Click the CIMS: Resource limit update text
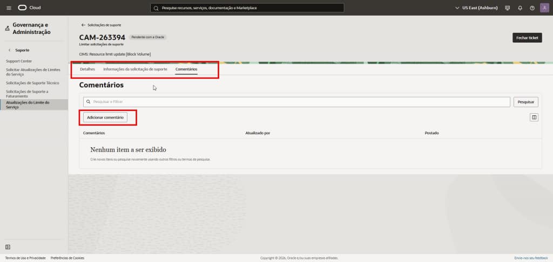This screenshot has height=262, width=553. (115, 54)
